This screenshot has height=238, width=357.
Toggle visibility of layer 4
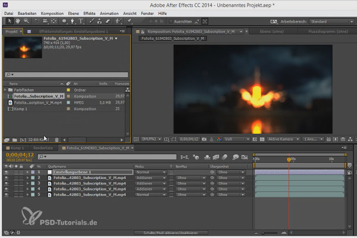tap(7, 189)
